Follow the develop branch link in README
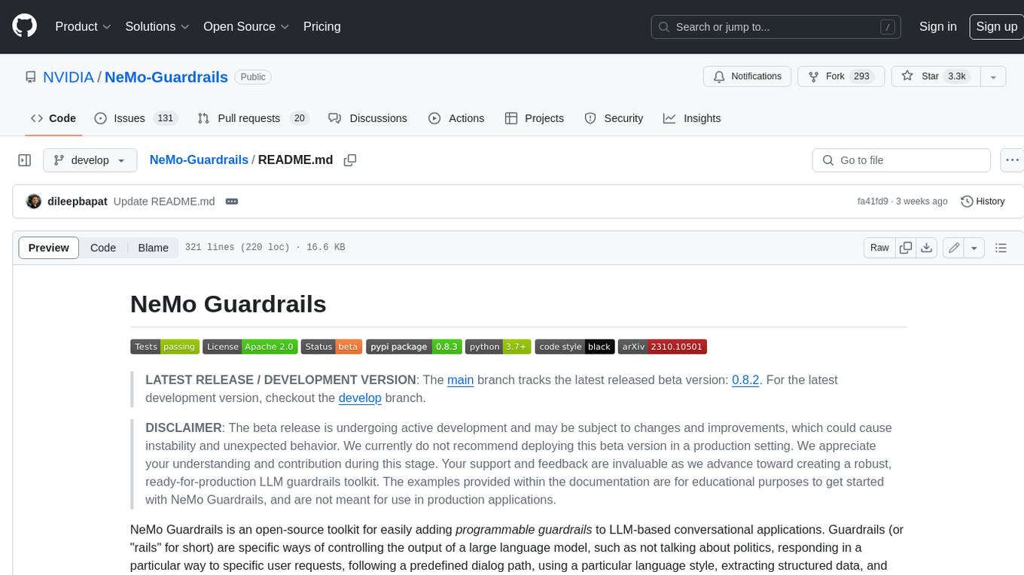This screenshot has width=1024, height=575. (360, 398)
